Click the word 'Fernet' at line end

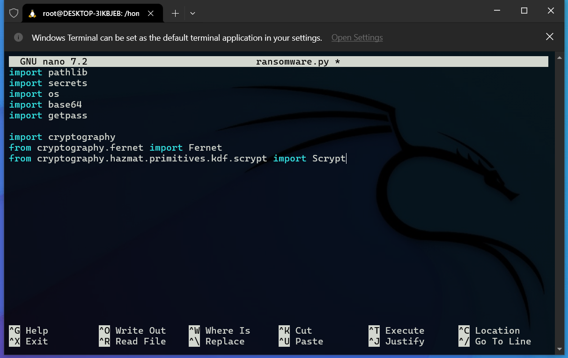(206, 147)
